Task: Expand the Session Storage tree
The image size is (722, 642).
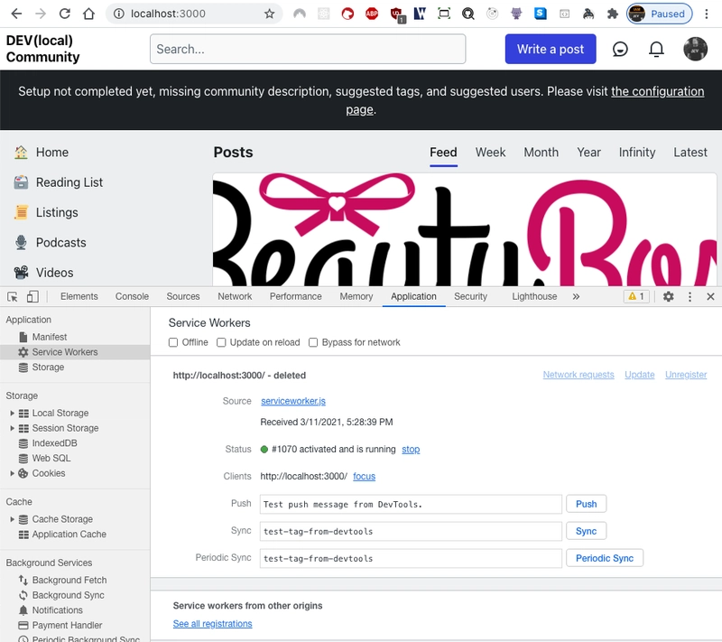Action: 13,429
